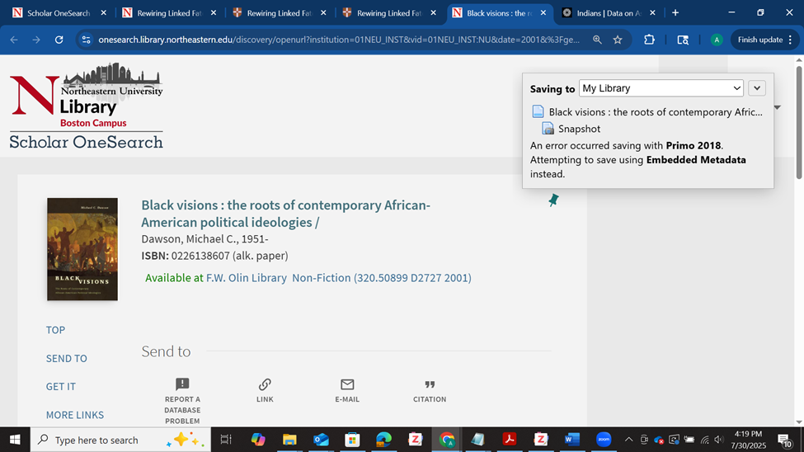This screenshot has width=804, height=452.
Task: Open the My Library collection dropdown
Action: pos(661,88)
